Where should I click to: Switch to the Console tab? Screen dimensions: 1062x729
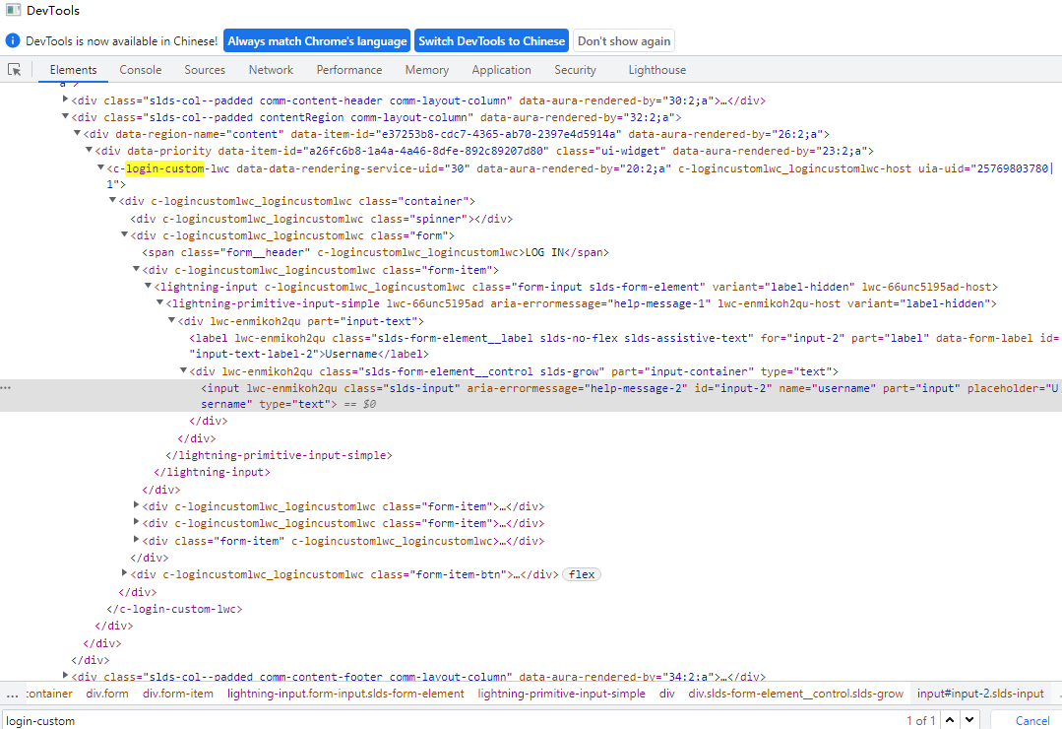pos(140,70)
